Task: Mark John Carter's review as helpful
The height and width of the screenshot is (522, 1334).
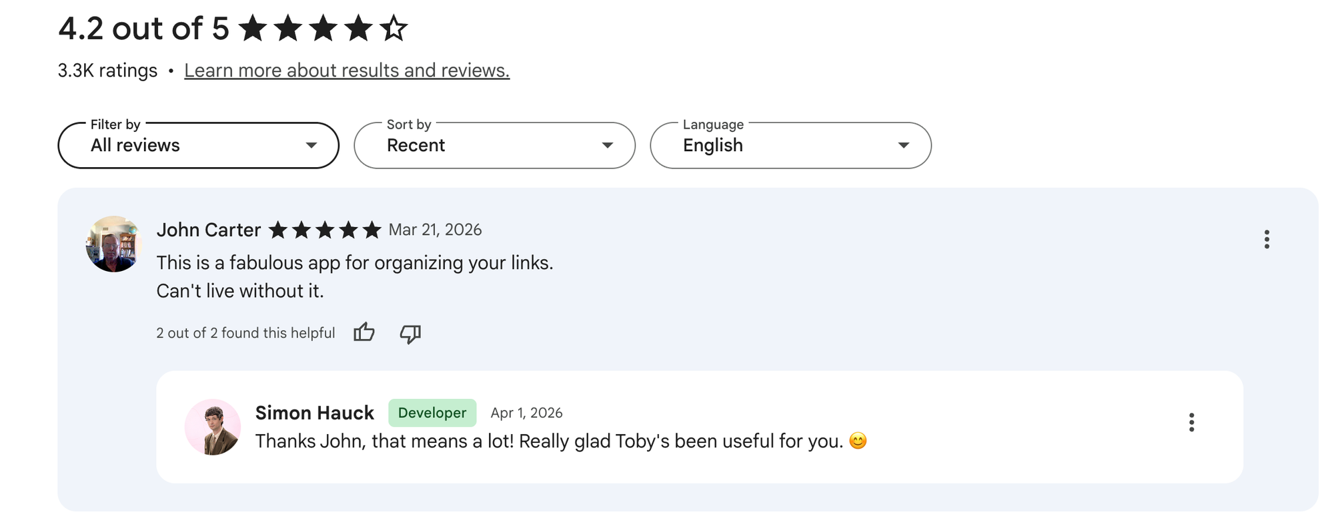Action: pyautogui.click(x=365, y=333)
